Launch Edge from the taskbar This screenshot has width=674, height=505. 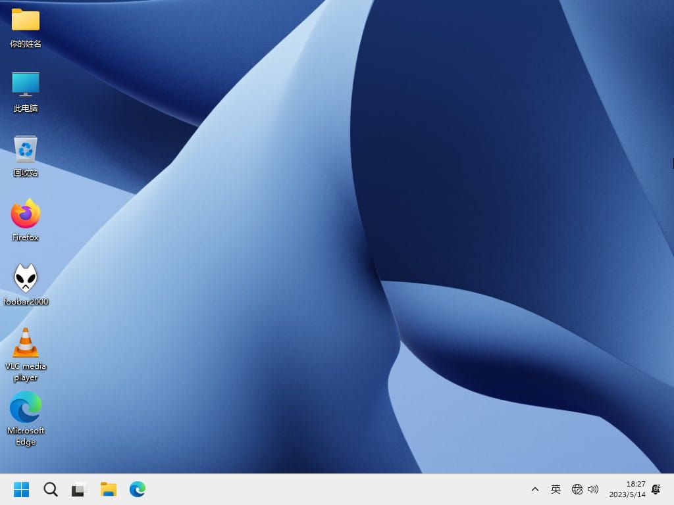[137, 489]
